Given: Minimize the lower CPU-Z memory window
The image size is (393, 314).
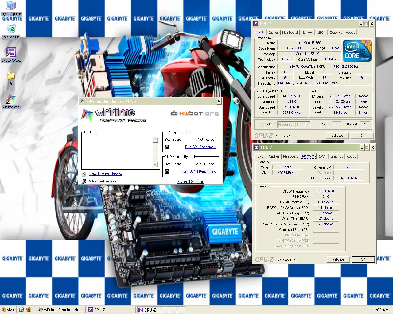Looking at the screenshot, I should pos(361,147).
